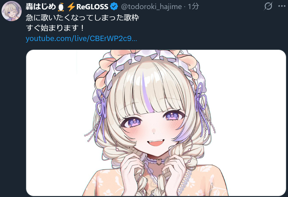Open the author's round profile avatar
The height and width of the screenshot is (197, 288).
click(12, 11)
